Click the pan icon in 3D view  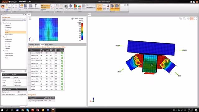click(x=188, y=19)
